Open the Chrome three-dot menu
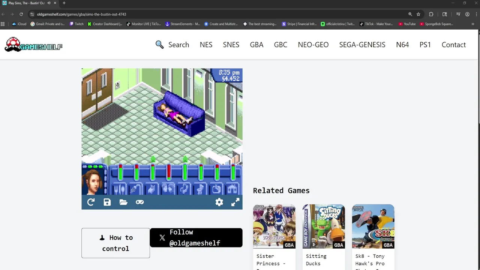 pyautogui.click(x=476, y=14)
